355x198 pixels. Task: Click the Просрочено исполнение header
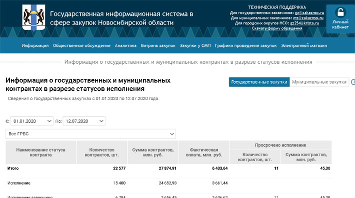click(280, 145)
